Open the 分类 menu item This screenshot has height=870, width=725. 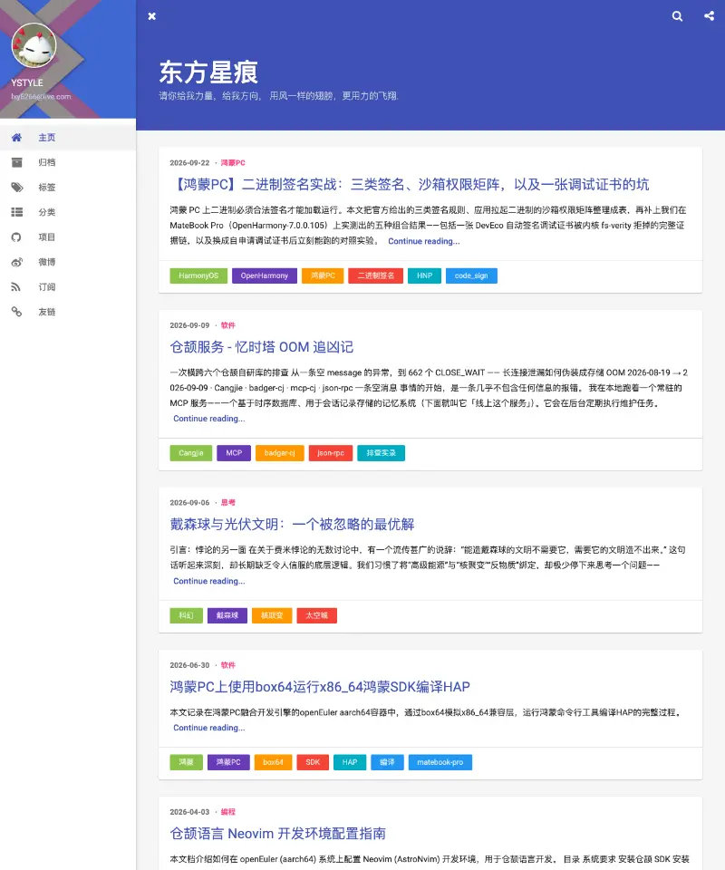pyautogui.click(x=68, y=212)
